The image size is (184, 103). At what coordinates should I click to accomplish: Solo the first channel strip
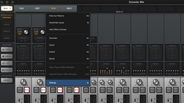[x=20, y=90]
